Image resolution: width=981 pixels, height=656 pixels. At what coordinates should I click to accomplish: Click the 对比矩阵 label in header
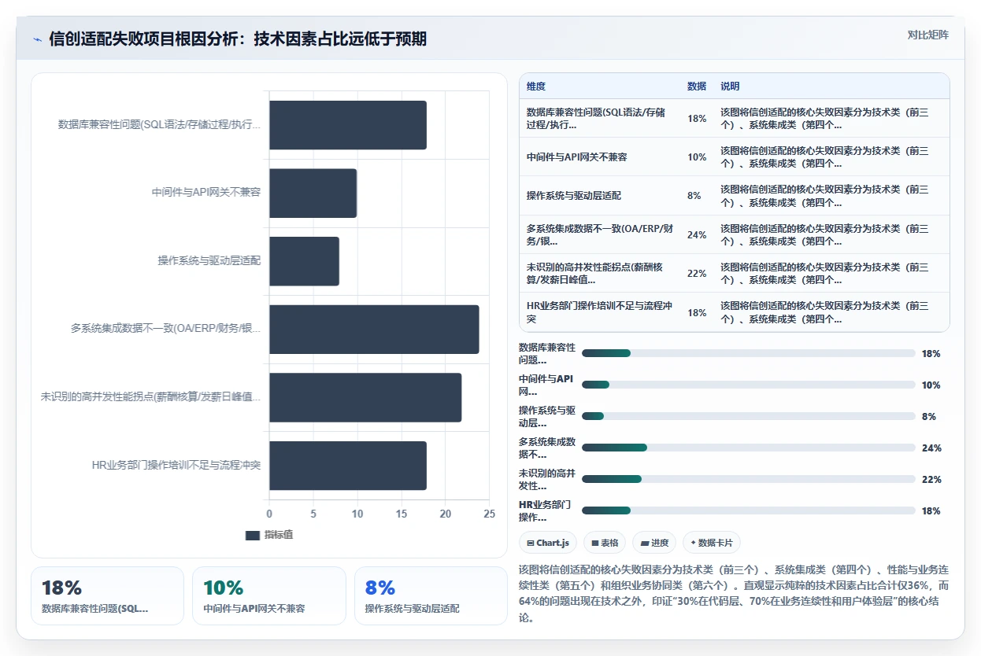(928, 35)
